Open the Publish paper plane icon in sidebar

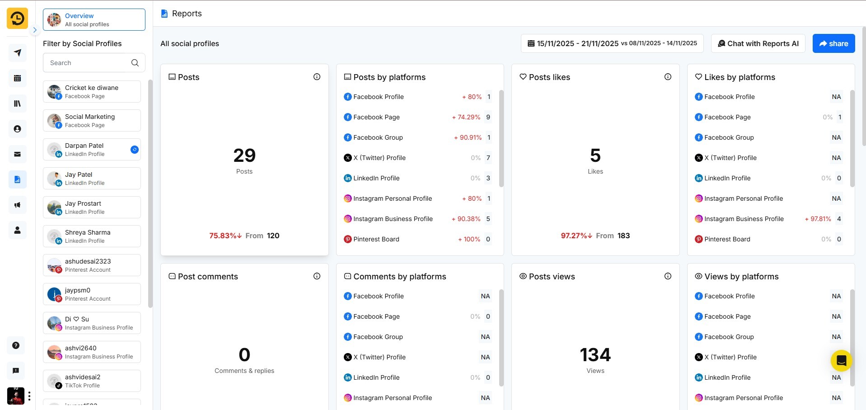[17, 53]
